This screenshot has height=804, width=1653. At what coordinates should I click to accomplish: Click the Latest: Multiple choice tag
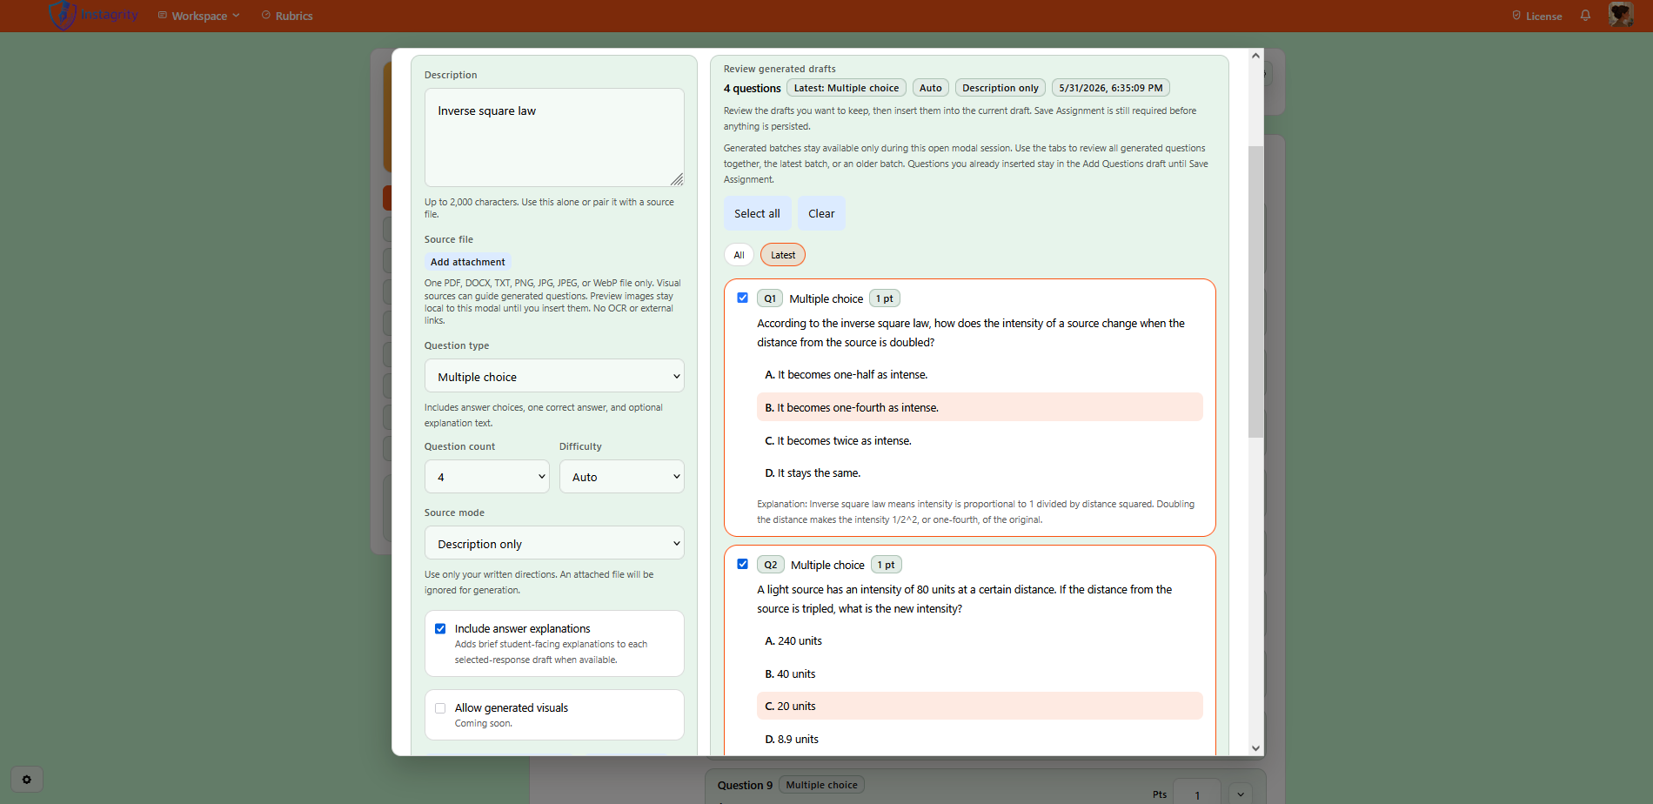(x=847, y=88)
